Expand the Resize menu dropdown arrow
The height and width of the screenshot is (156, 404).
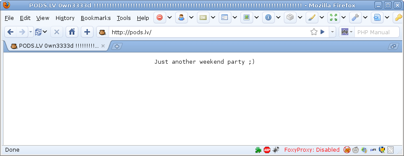coord(343,17)
